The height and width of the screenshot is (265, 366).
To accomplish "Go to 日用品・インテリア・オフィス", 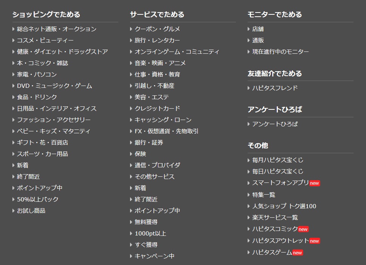I will coord(57,109).
